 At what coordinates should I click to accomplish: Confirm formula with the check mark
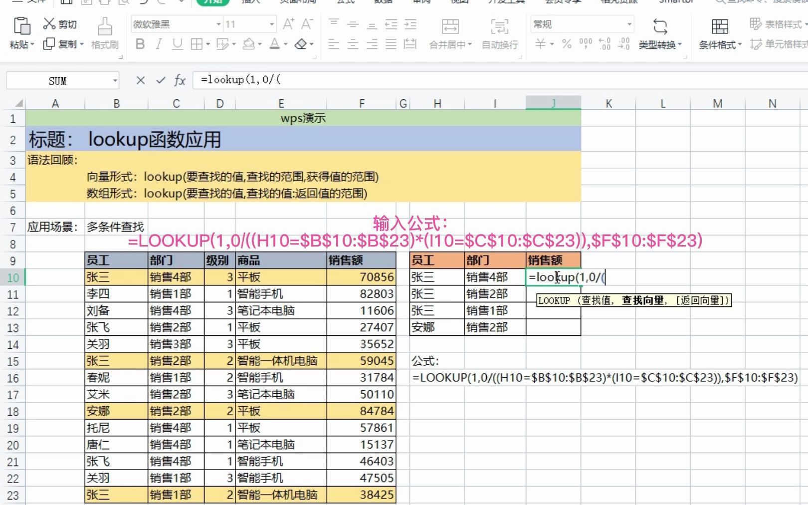(x=160, y=80)
